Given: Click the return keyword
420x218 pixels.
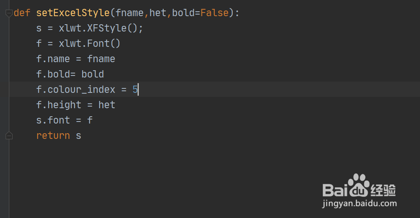Looking at the screenshot, I should pos(53,136).
